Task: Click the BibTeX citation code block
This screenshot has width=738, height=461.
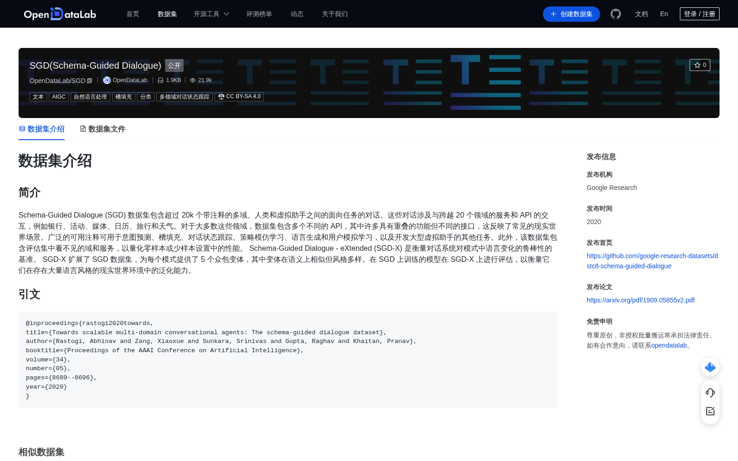Action: click(288, 360)
